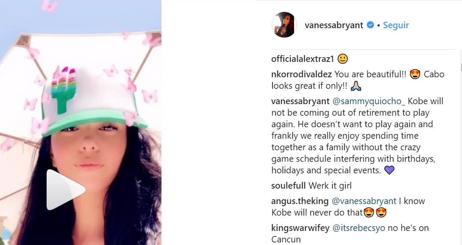Visit nkorrodivaldez's profile

(301, 74)
